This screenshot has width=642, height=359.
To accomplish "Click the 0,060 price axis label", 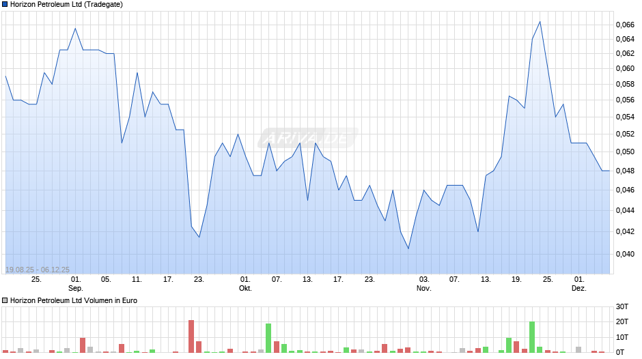I will pos(625,68).
